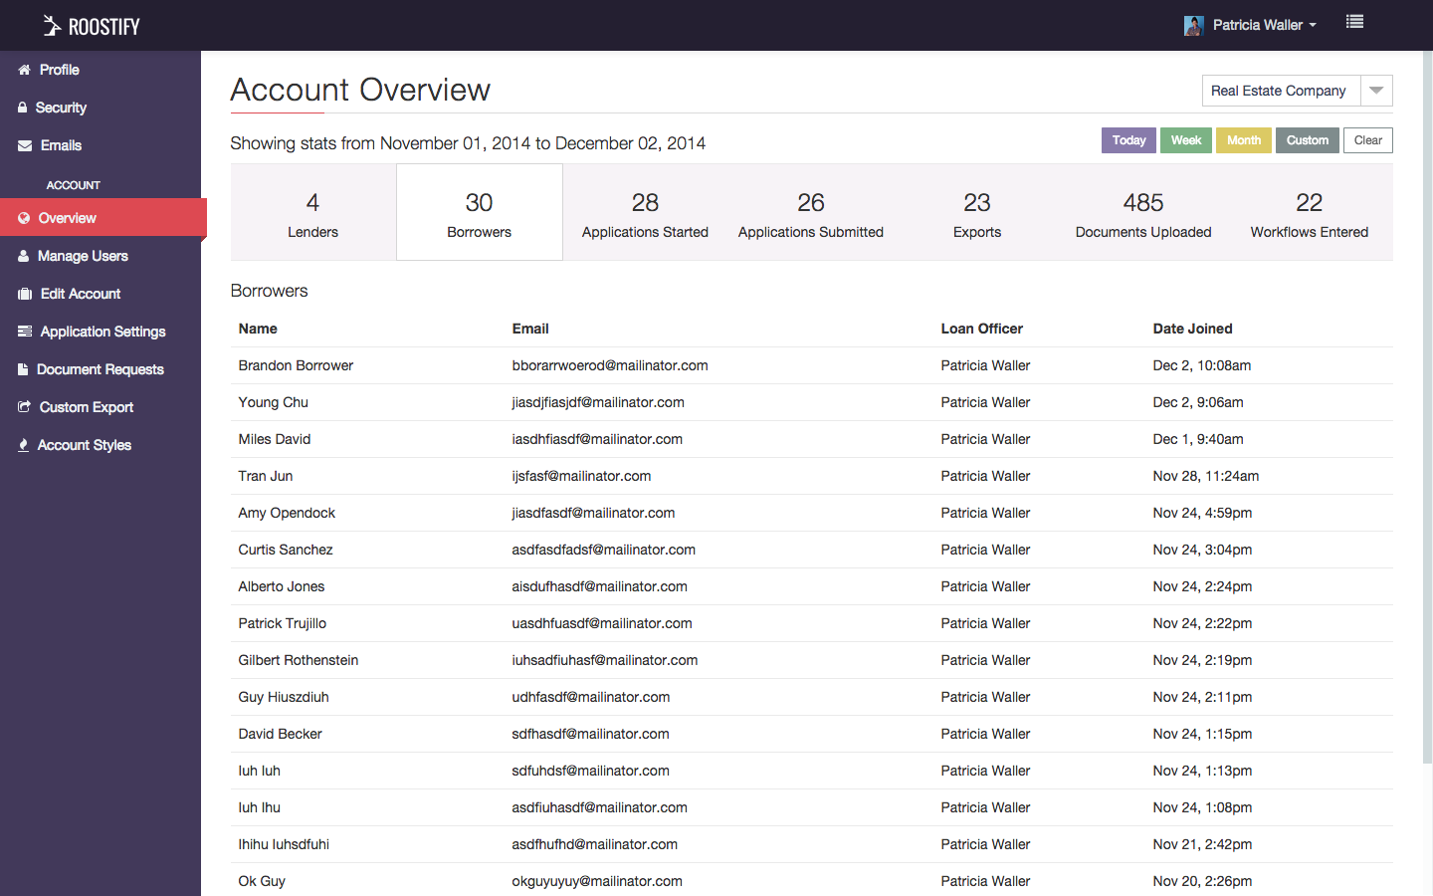Screen dimensions: 1433x896
Task: Select the Applications Submitted stat card
Action: 811,212
